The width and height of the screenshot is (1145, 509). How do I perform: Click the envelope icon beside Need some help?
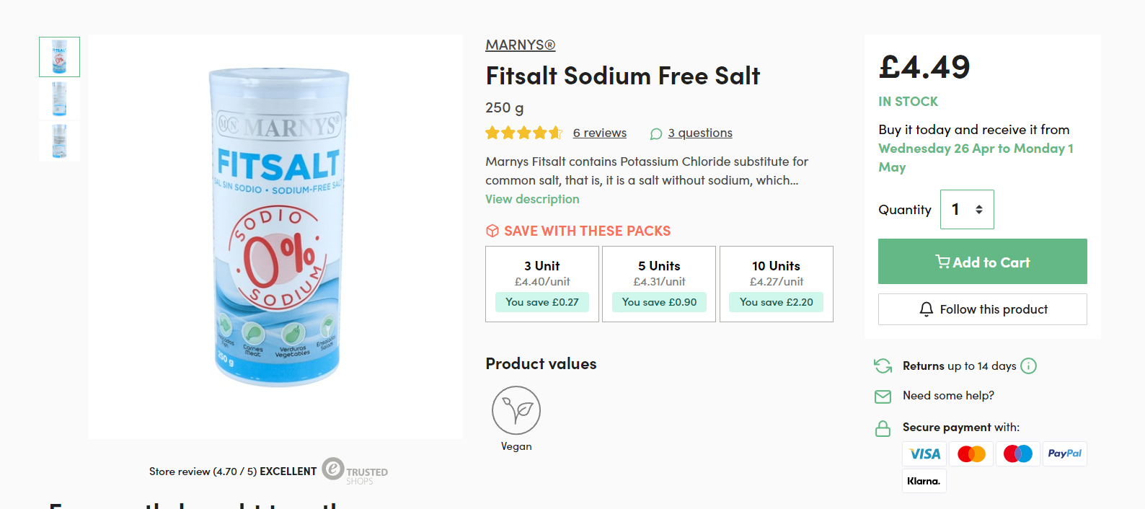pyautogui.click(x=883, y=397)
